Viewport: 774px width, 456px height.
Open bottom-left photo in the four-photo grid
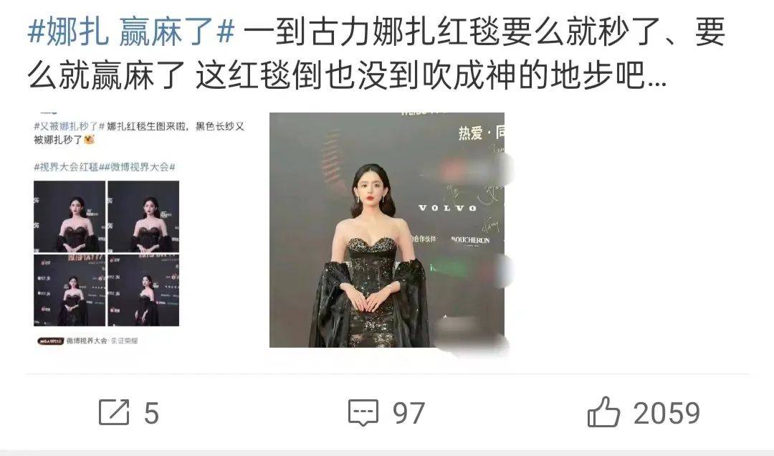tap(69, 290)
